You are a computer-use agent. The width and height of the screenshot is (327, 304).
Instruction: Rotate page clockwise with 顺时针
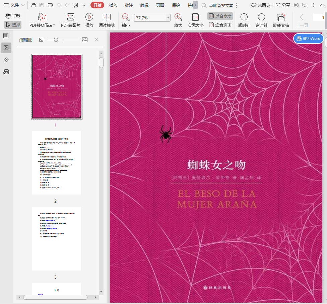pos(244,20)
